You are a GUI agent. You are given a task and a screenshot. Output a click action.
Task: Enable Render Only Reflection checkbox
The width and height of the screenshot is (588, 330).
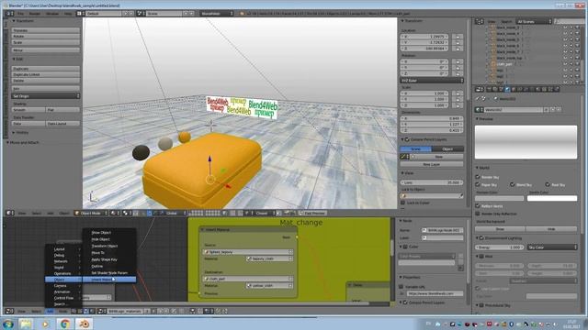point(478,214)
